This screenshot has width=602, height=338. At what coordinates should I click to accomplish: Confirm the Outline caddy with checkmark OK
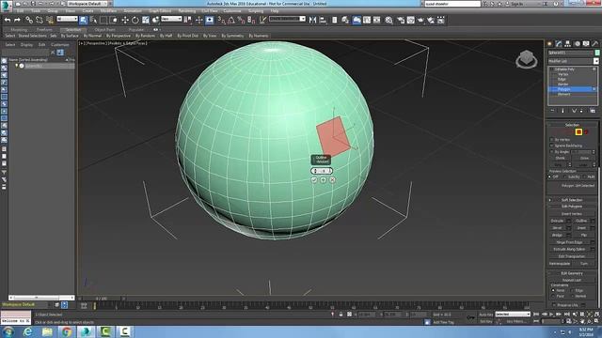[313, 179]
